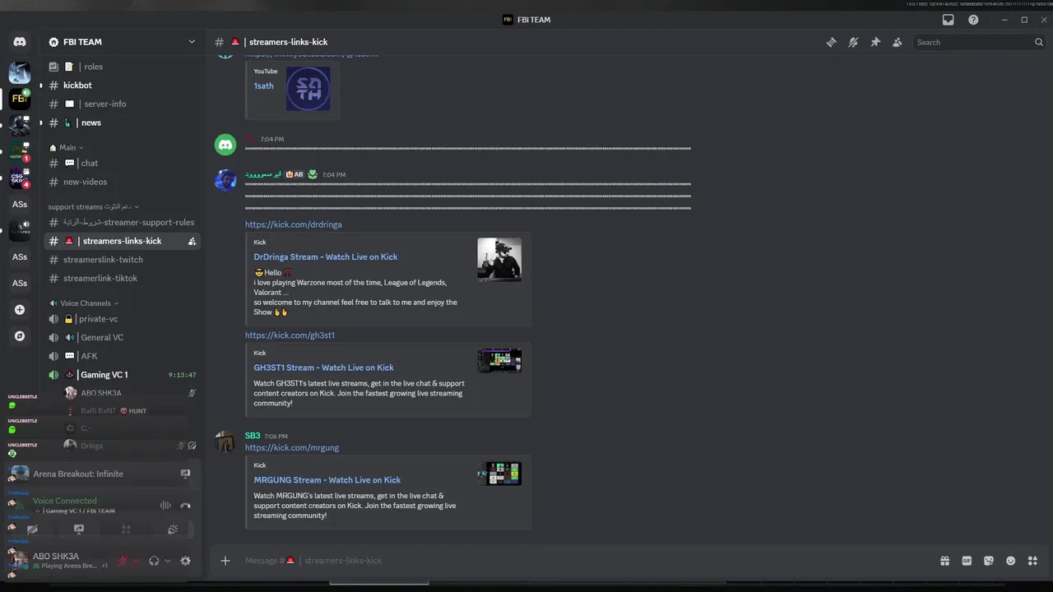1053x592 pixels.
Task: Switch to the FBI server icon
Action: coord(20,99)
